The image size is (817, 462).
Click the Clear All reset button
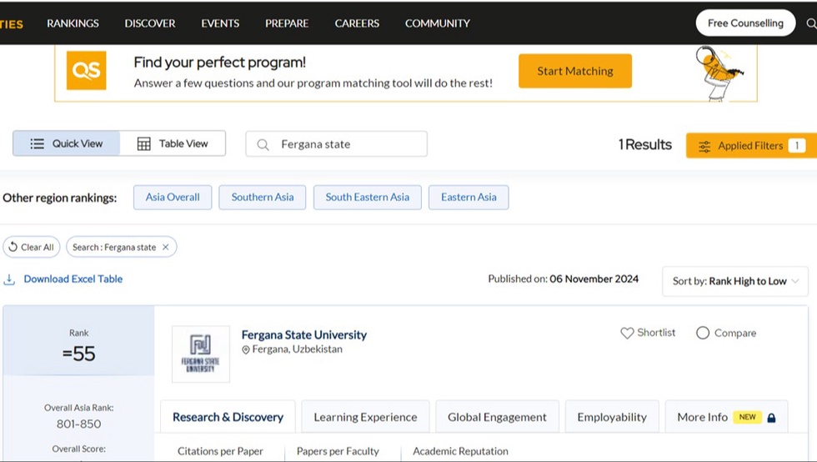(31, 247)
